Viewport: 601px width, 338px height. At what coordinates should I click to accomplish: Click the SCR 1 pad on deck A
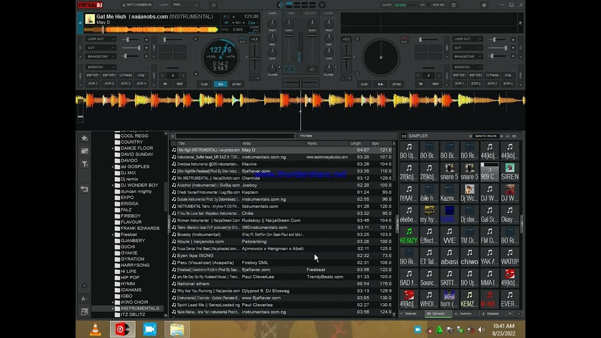tap(93, 84)
